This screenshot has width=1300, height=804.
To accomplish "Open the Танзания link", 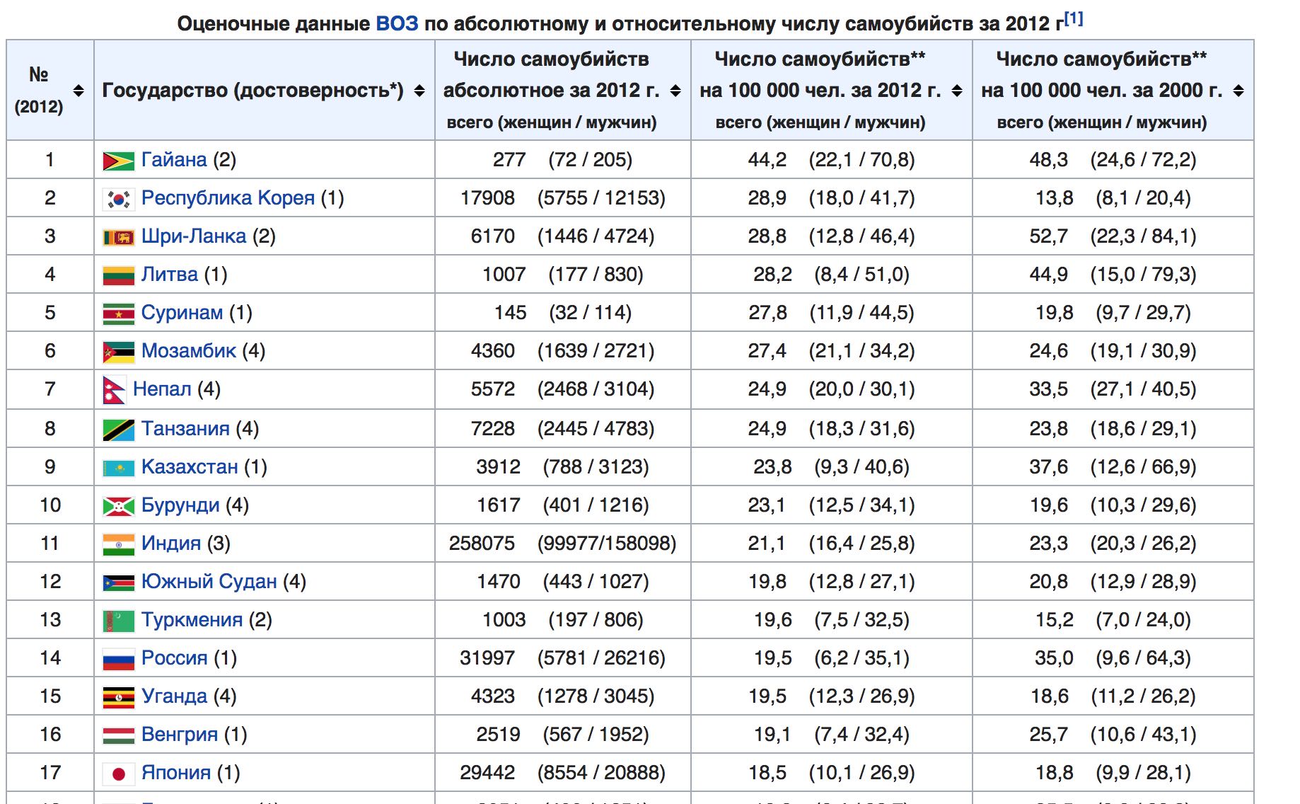I will (185, 429).
